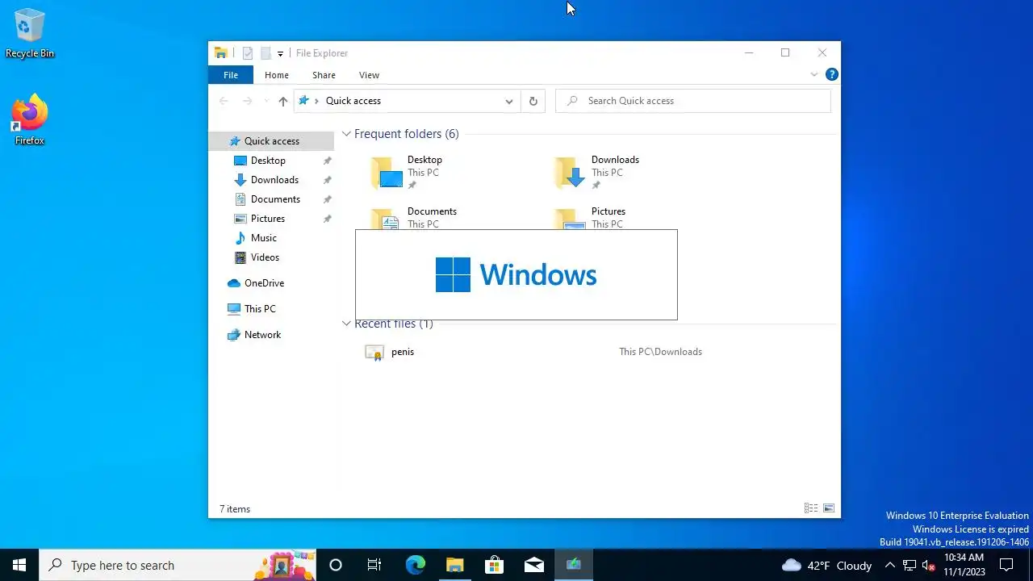The image size is (1033, 581).
Task: Select Quick access in navigation pane
Action: point(272,141)
